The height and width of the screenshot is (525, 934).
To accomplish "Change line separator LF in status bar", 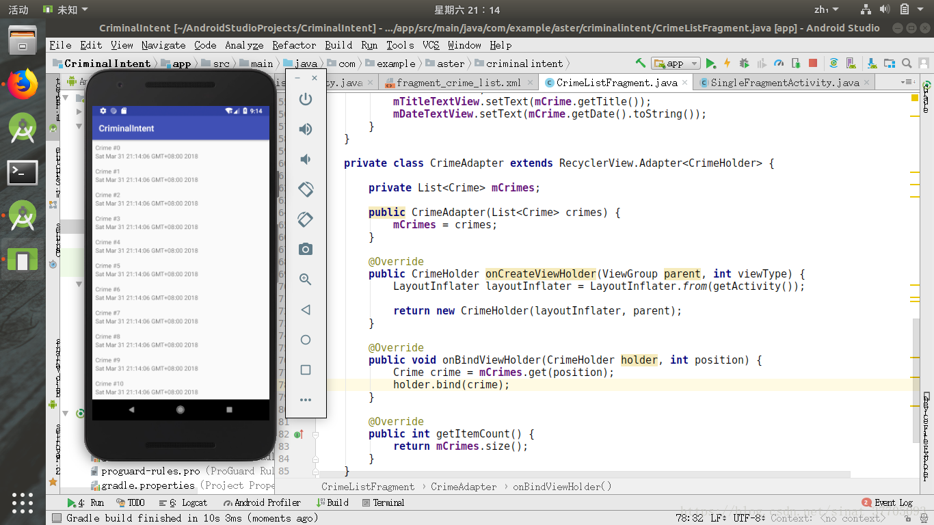I will (x=719, y=518).
